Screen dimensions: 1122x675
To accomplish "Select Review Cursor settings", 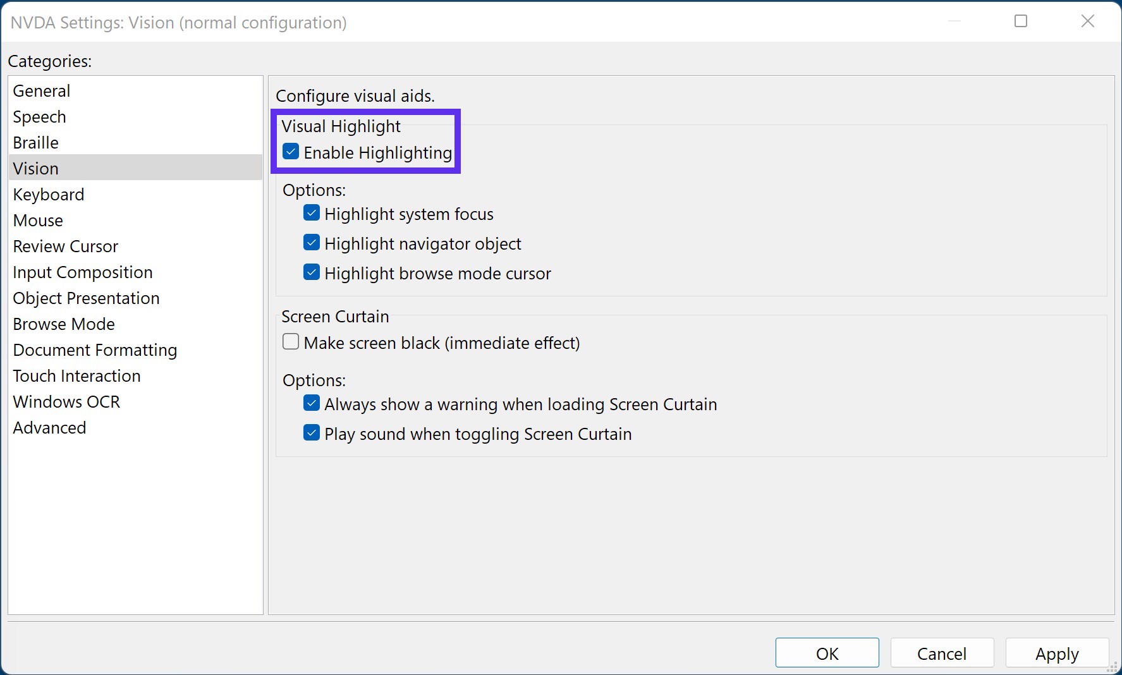I will point(65,246).
